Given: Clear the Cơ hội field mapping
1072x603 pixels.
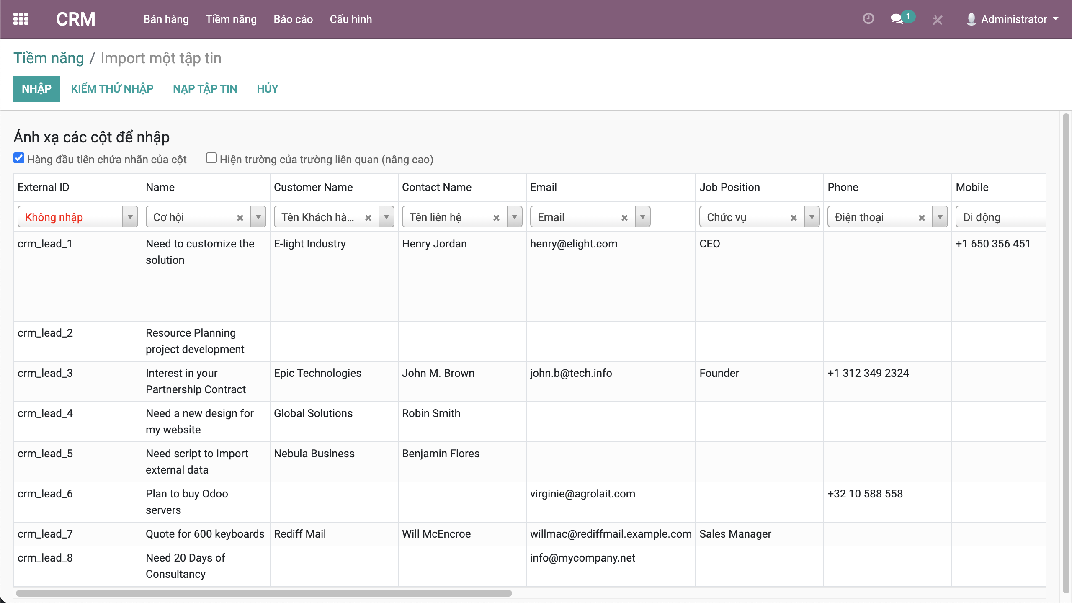Looking at the screenshot, I should [240, 218].
